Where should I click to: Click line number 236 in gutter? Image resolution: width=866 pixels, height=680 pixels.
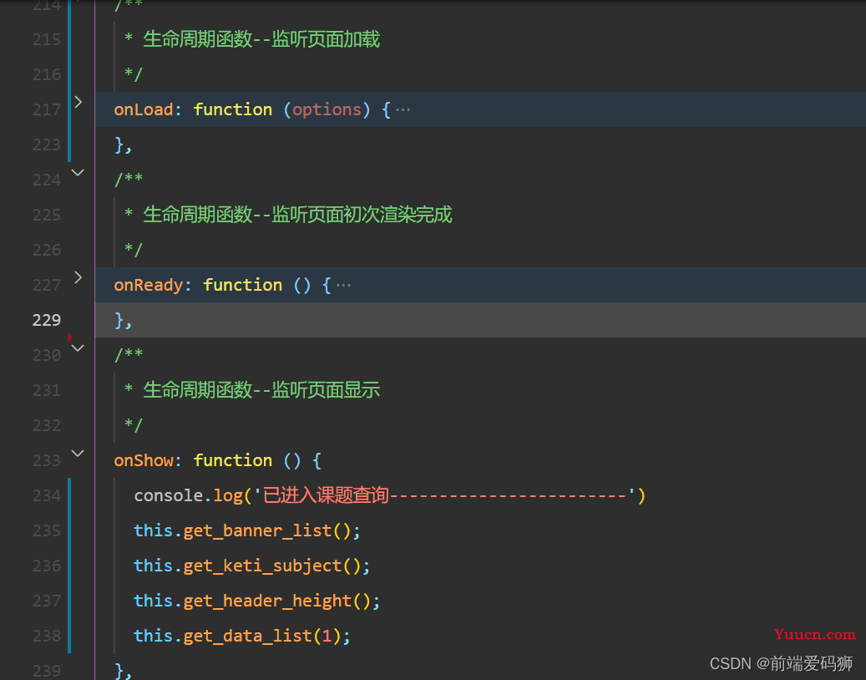pos(47,566)
